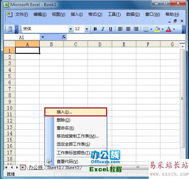189x179 pixels.
Task: Click the vertical scrollbar thumb
Action: [183, 99]
